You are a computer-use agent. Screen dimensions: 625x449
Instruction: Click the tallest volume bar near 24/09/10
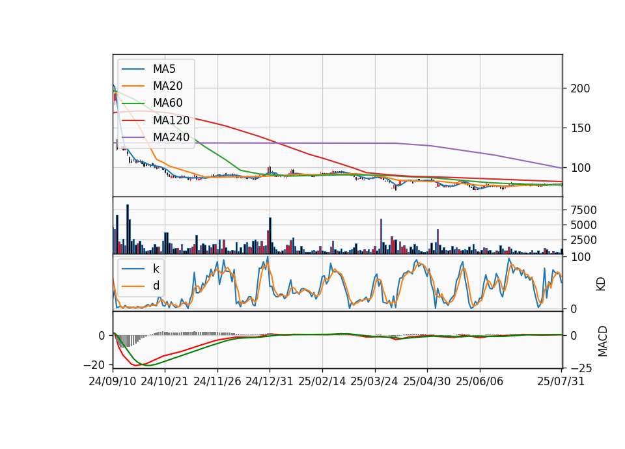128,229
